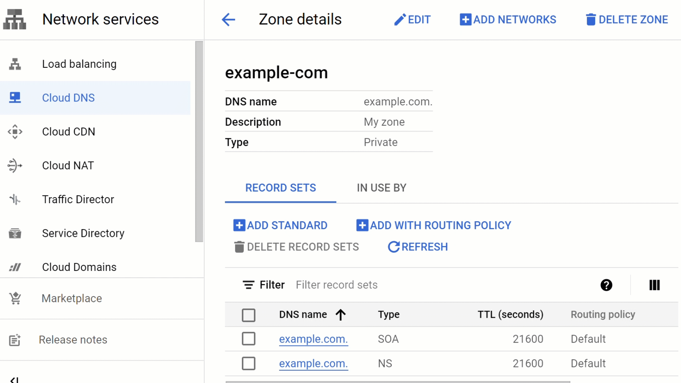Click the My zone description value

(384, 122)
